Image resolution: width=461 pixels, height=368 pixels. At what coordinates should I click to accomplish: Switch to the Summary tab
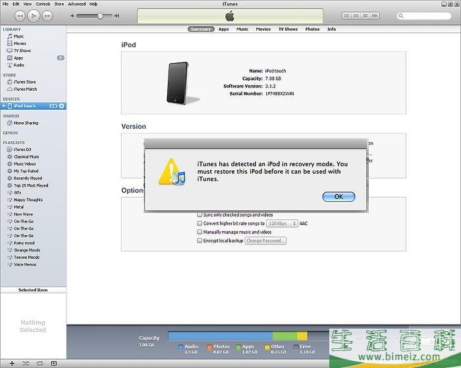coord(201,29)
